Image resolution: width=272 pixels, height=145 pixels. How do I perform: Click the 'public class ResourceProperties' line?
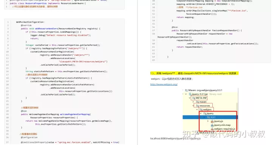coord(48,3)
